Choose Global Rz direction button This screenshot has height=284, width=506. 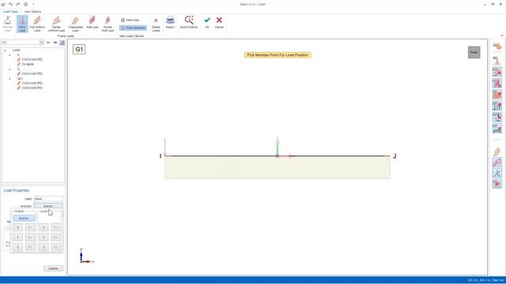pyautogui.click(x=30, y=247)
